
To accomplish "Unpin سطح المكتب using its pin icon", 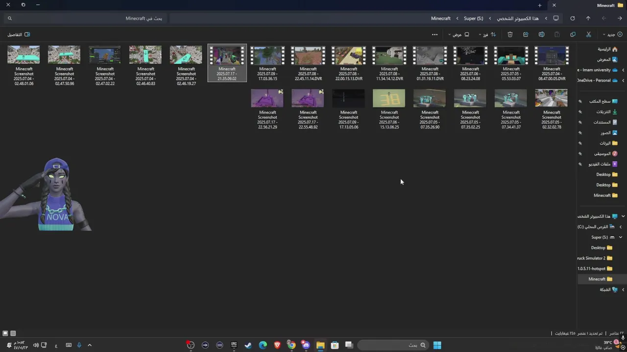I will click(x=580, y=101).
